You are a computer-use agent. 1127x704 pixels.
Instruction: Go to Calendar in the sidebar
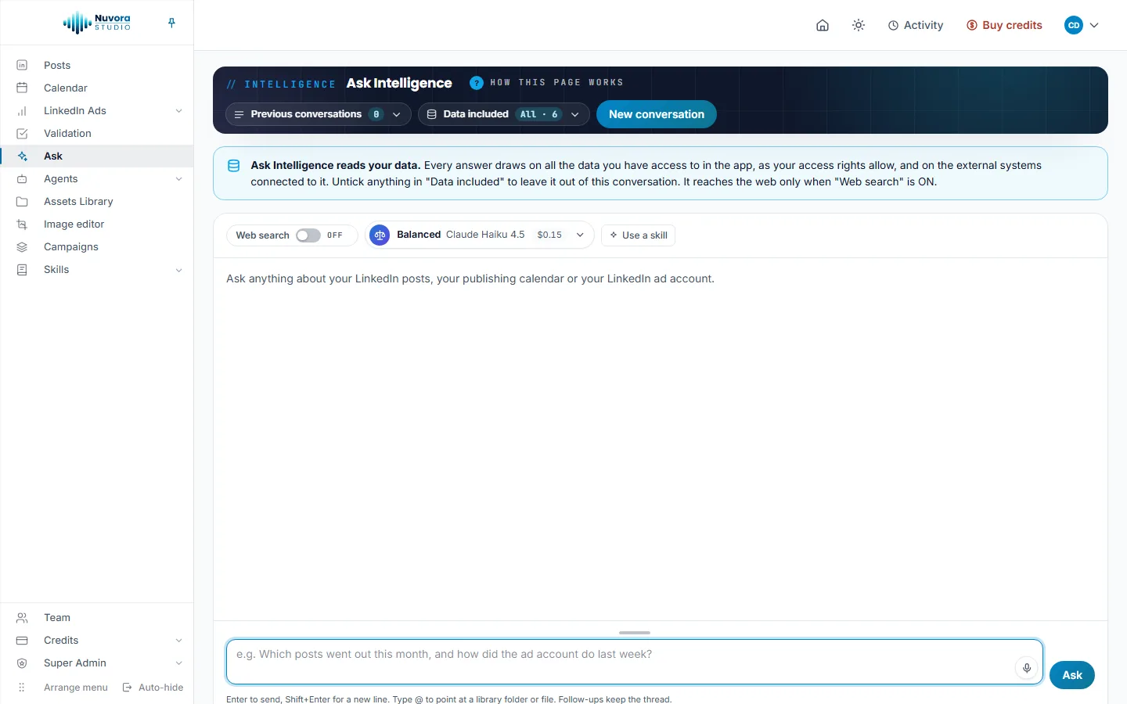click(x=97, y=88)
